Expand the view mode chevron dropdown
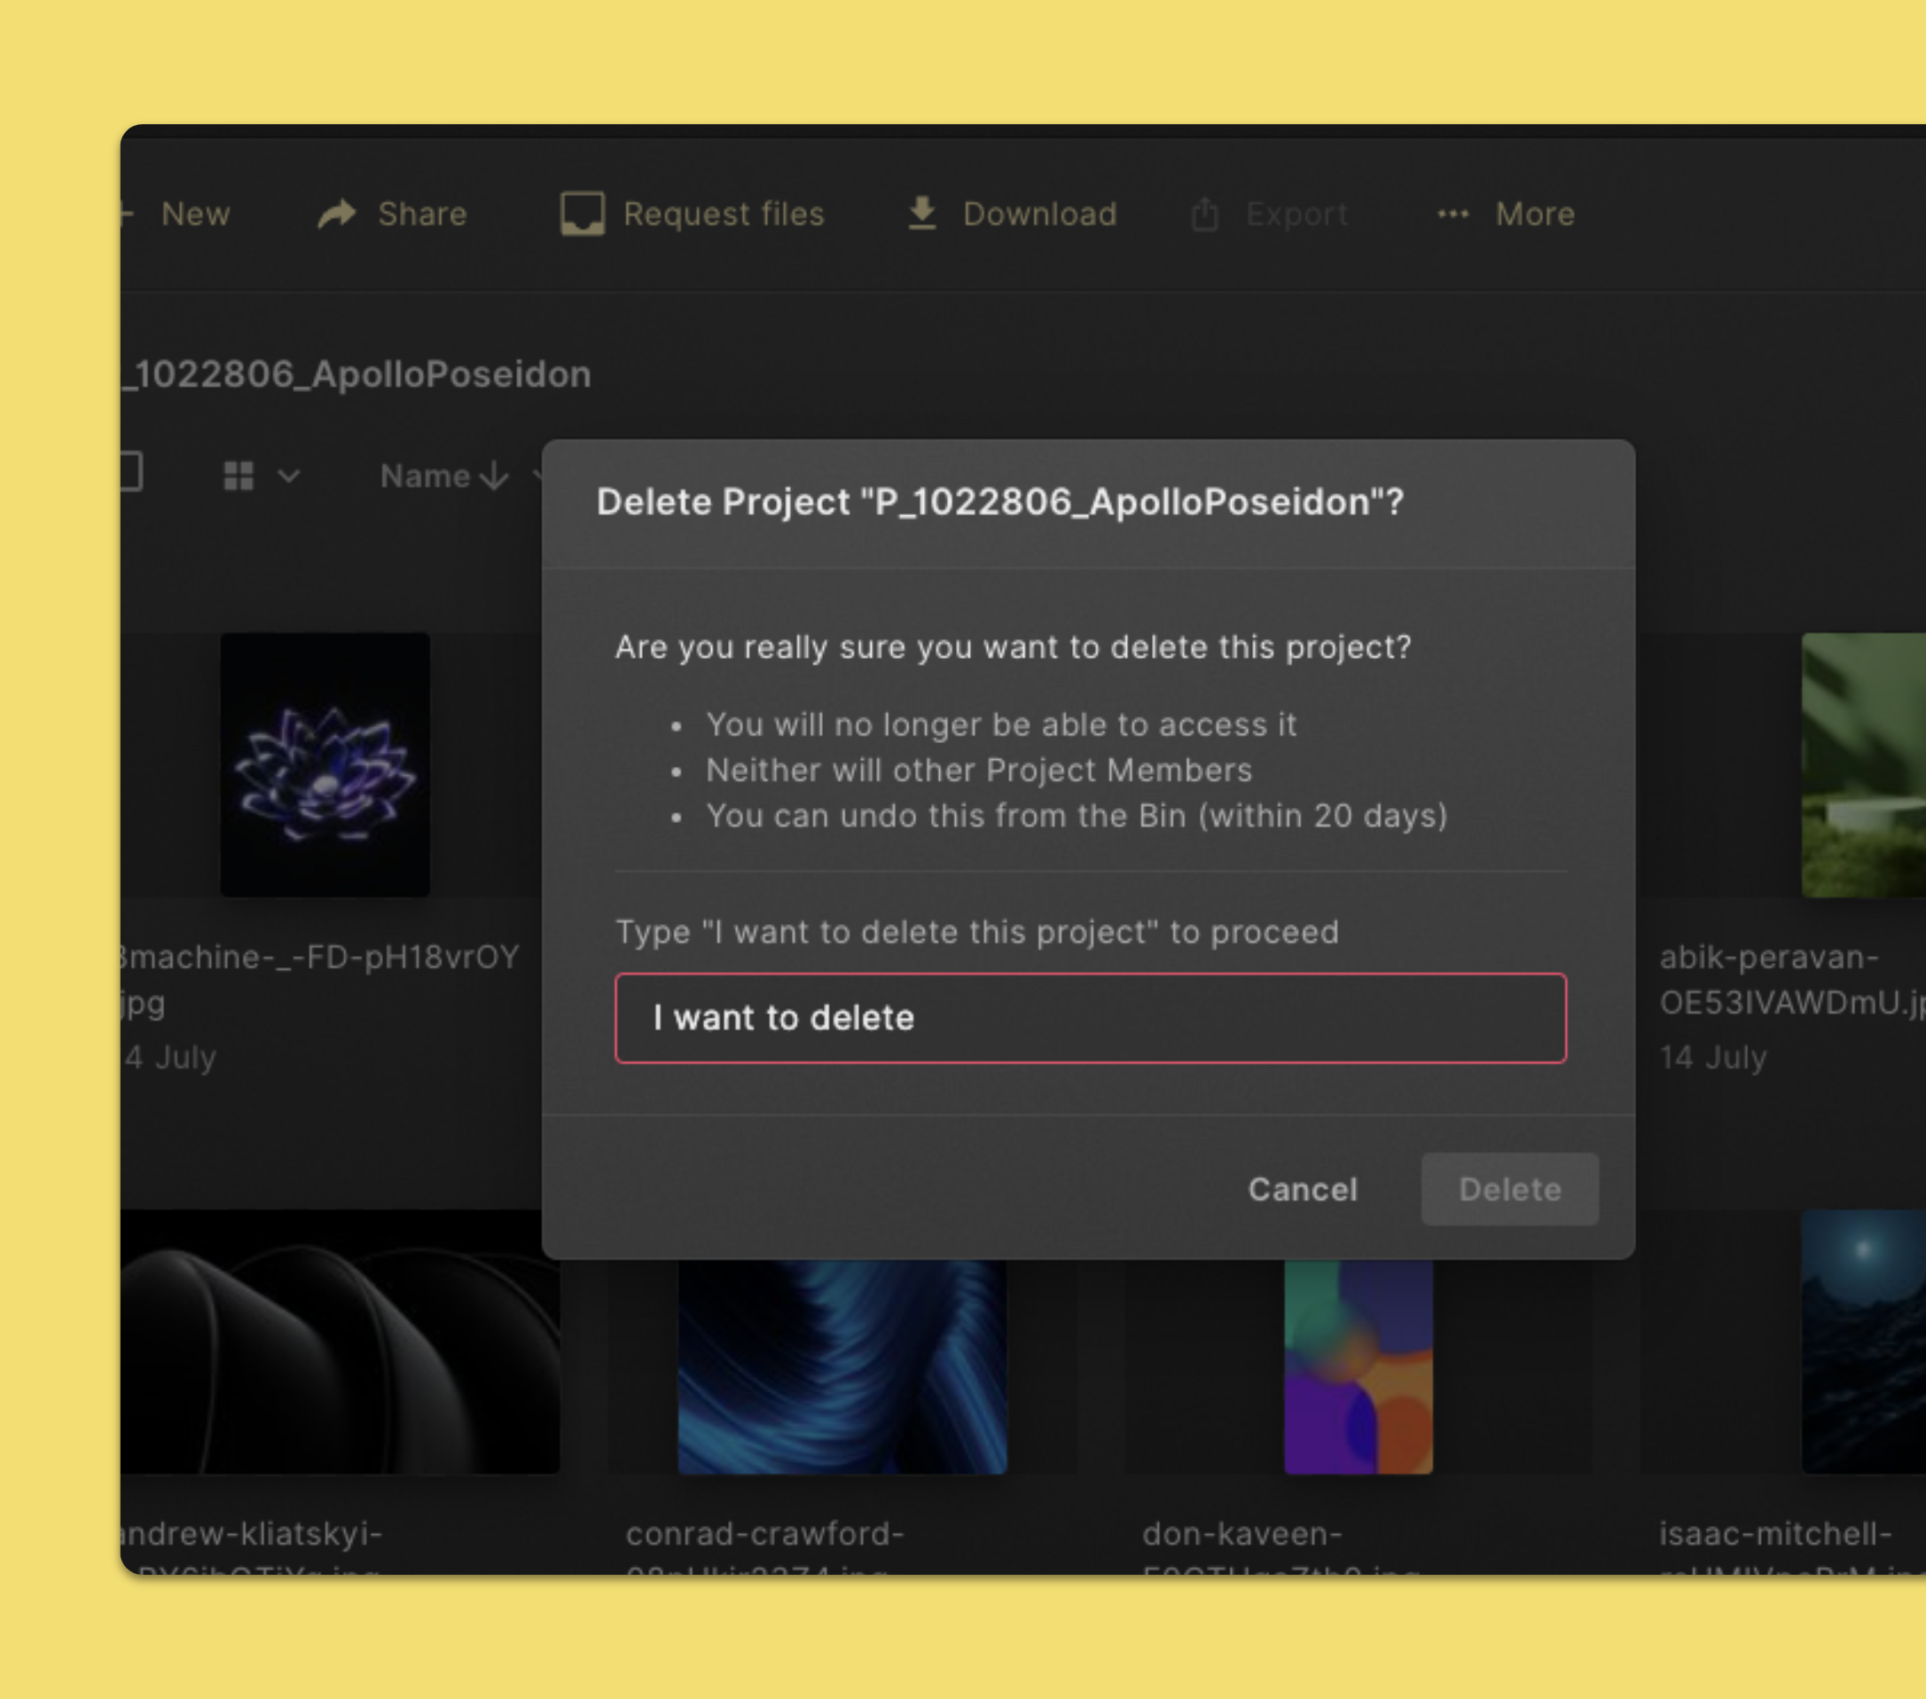 pyautogui.click(x=289, y=476)
